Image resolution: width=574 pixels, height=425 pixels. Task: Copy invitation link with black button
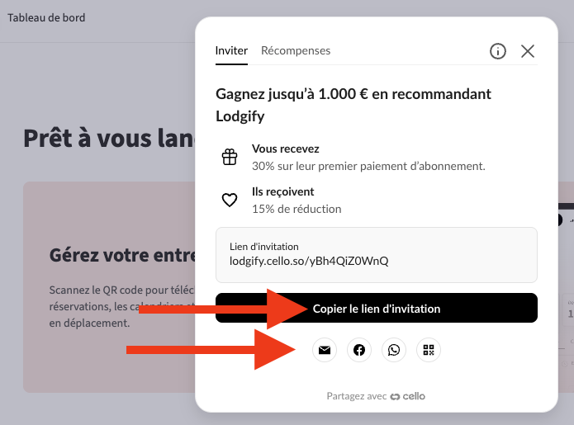pyautogui.click(x=377, y=308)
